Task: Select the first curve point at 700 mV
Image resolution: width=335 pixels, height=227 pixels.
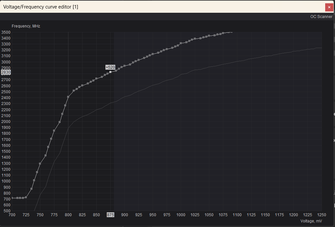Action: click(12, 198)
